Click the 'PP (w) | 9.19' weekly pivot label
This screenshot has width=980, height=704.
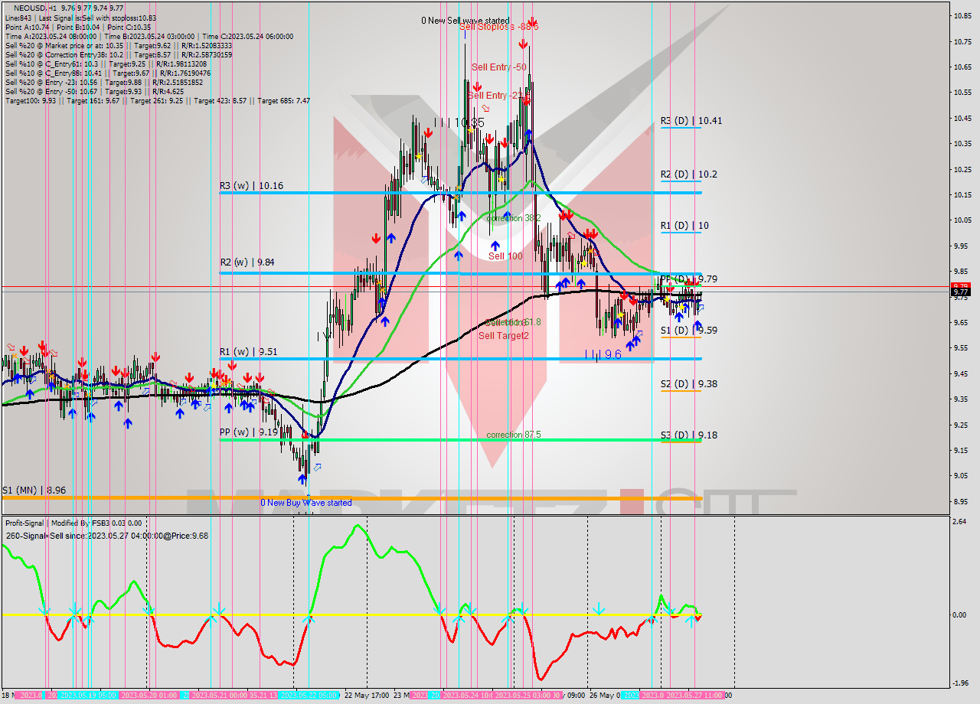pos(248,432)
